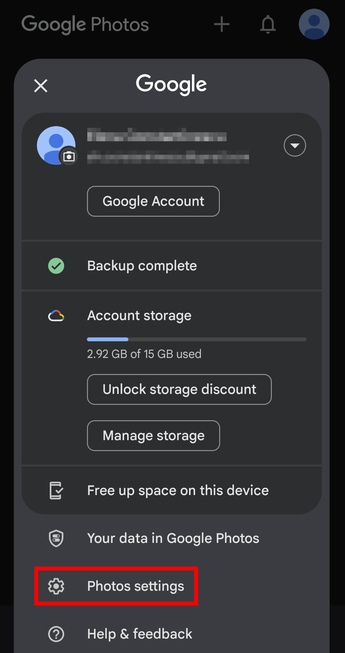The height and width of the screenshot is (653, 345).
Task: Expand the account switcher chevron
Action: [x=295, y=145]
